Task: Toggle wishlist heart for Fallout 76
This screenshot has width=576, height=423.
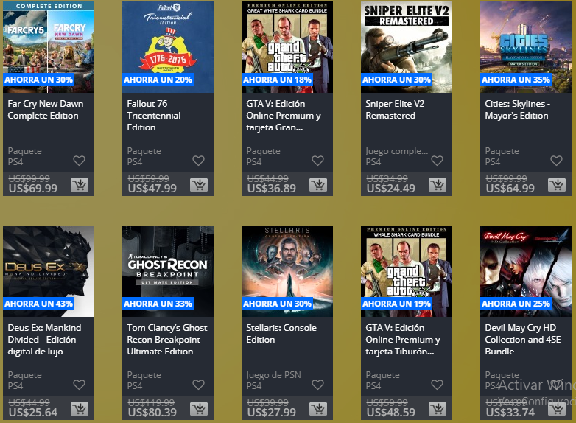Action: (198, 161)
